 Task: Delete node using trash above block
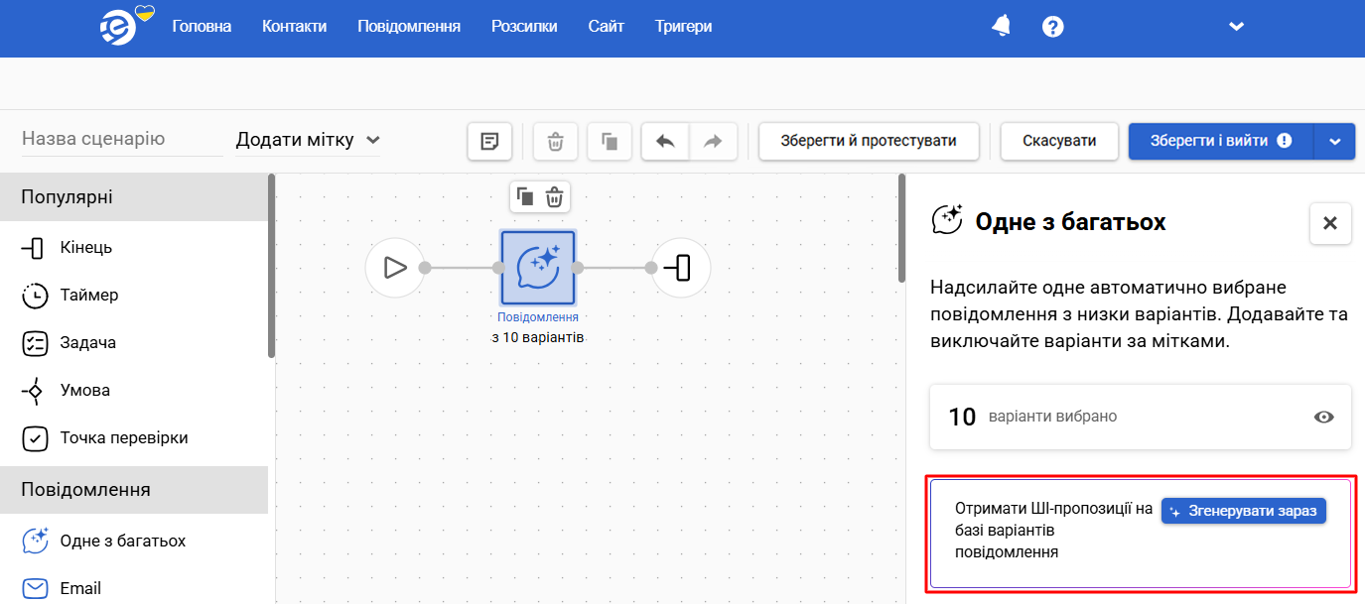point(555,196)
